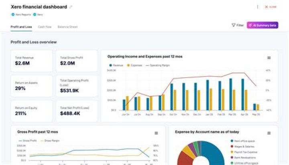
Task: Click the 'Gross Profit past 12 mos' title
Action: point(38,132)
